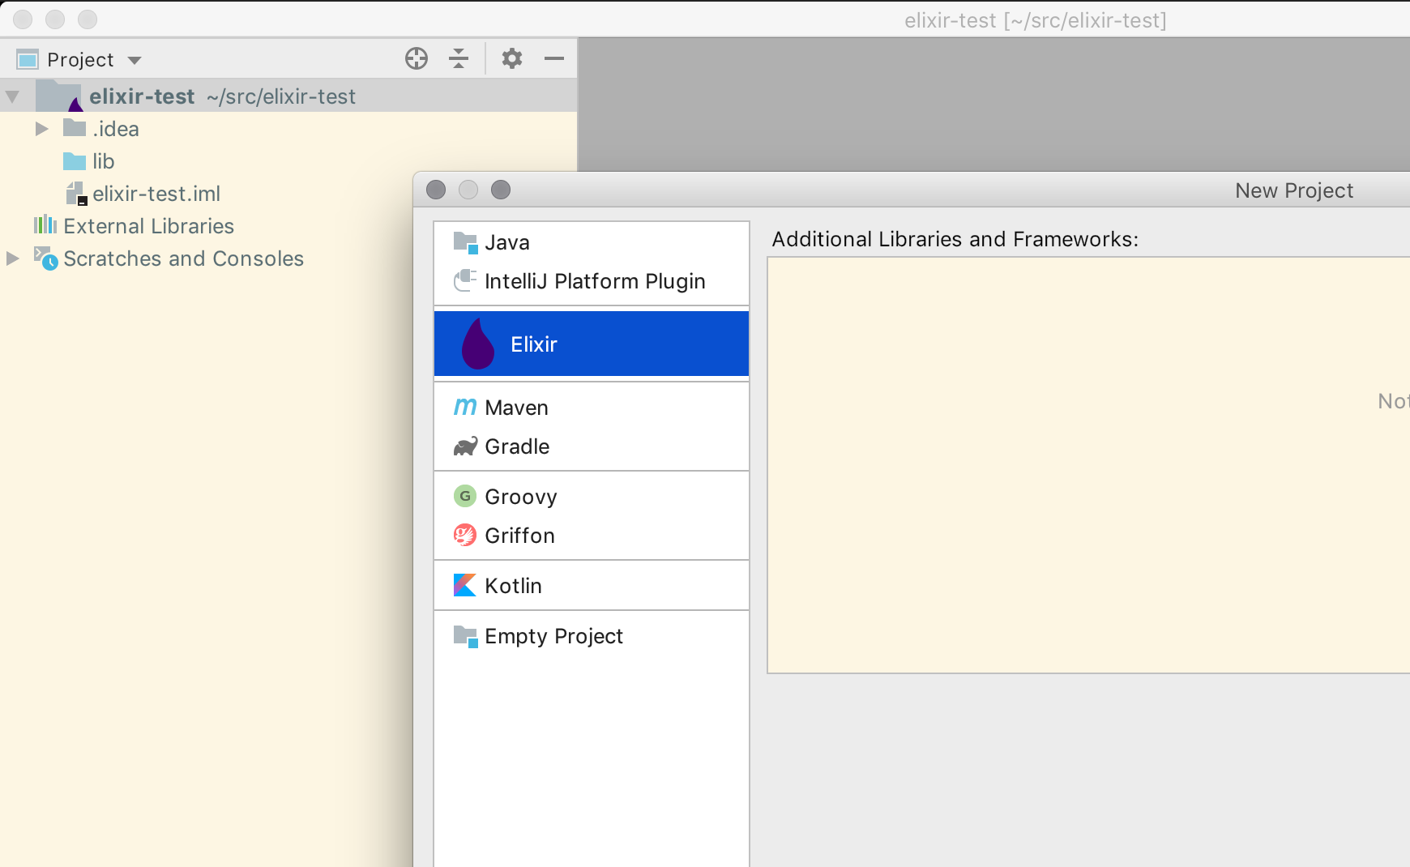
Task: Open the Project panel settings gear
Action: point(513,58)
